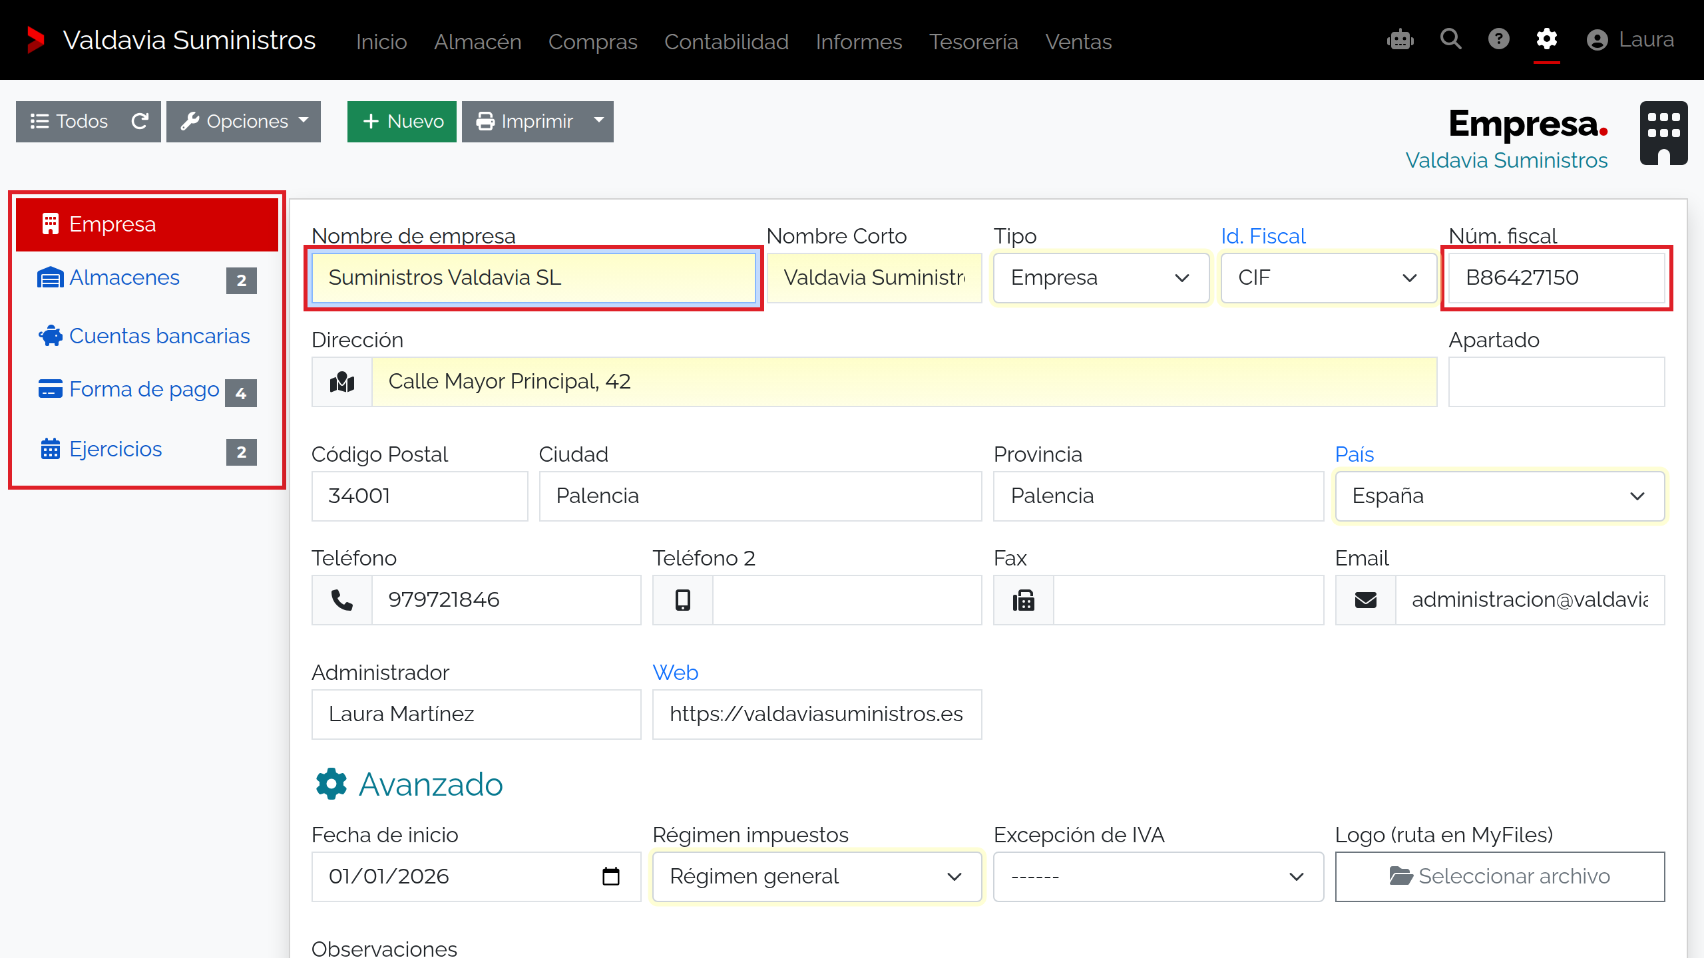Follow the Valdavia Suministros link under Empresa title

[1506, 160]
